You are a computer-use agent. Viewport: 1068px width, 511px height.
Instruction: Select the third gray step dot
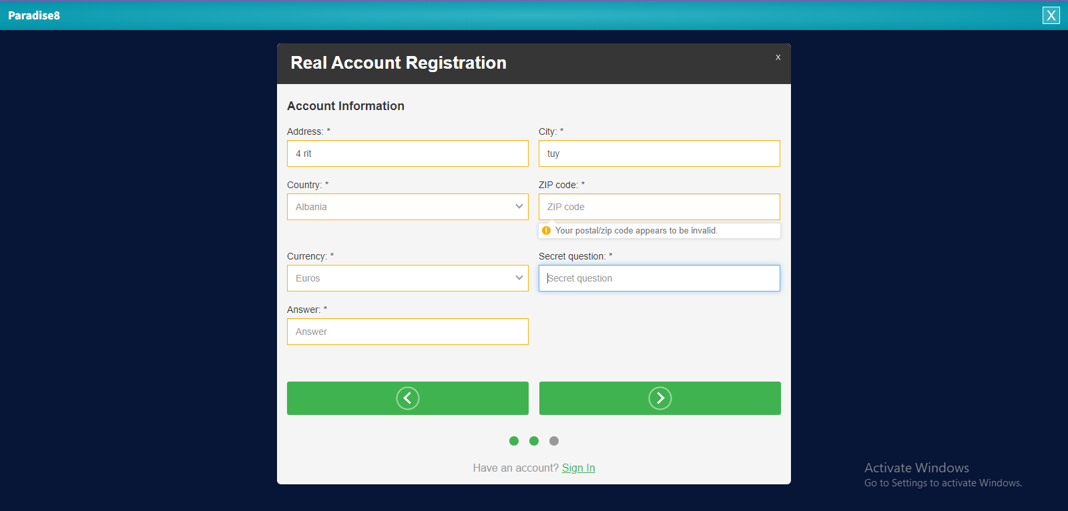point(554,441)
